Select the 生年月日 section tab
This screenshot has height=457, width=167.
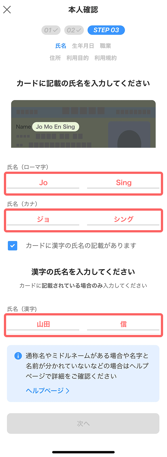pos(83,46)
